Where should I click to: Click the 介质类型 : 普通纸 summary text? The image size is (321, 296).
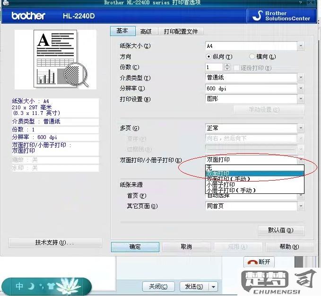pos(36,122)
